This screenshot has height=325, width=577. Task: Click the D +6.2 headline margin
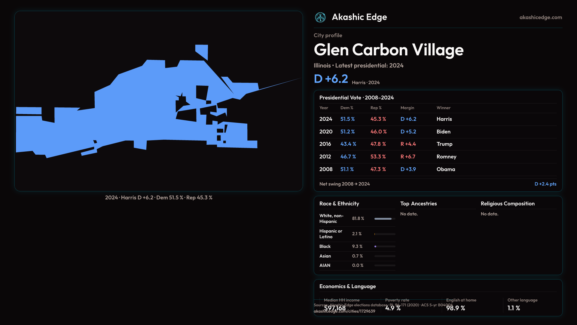click(x=331, y=79)
